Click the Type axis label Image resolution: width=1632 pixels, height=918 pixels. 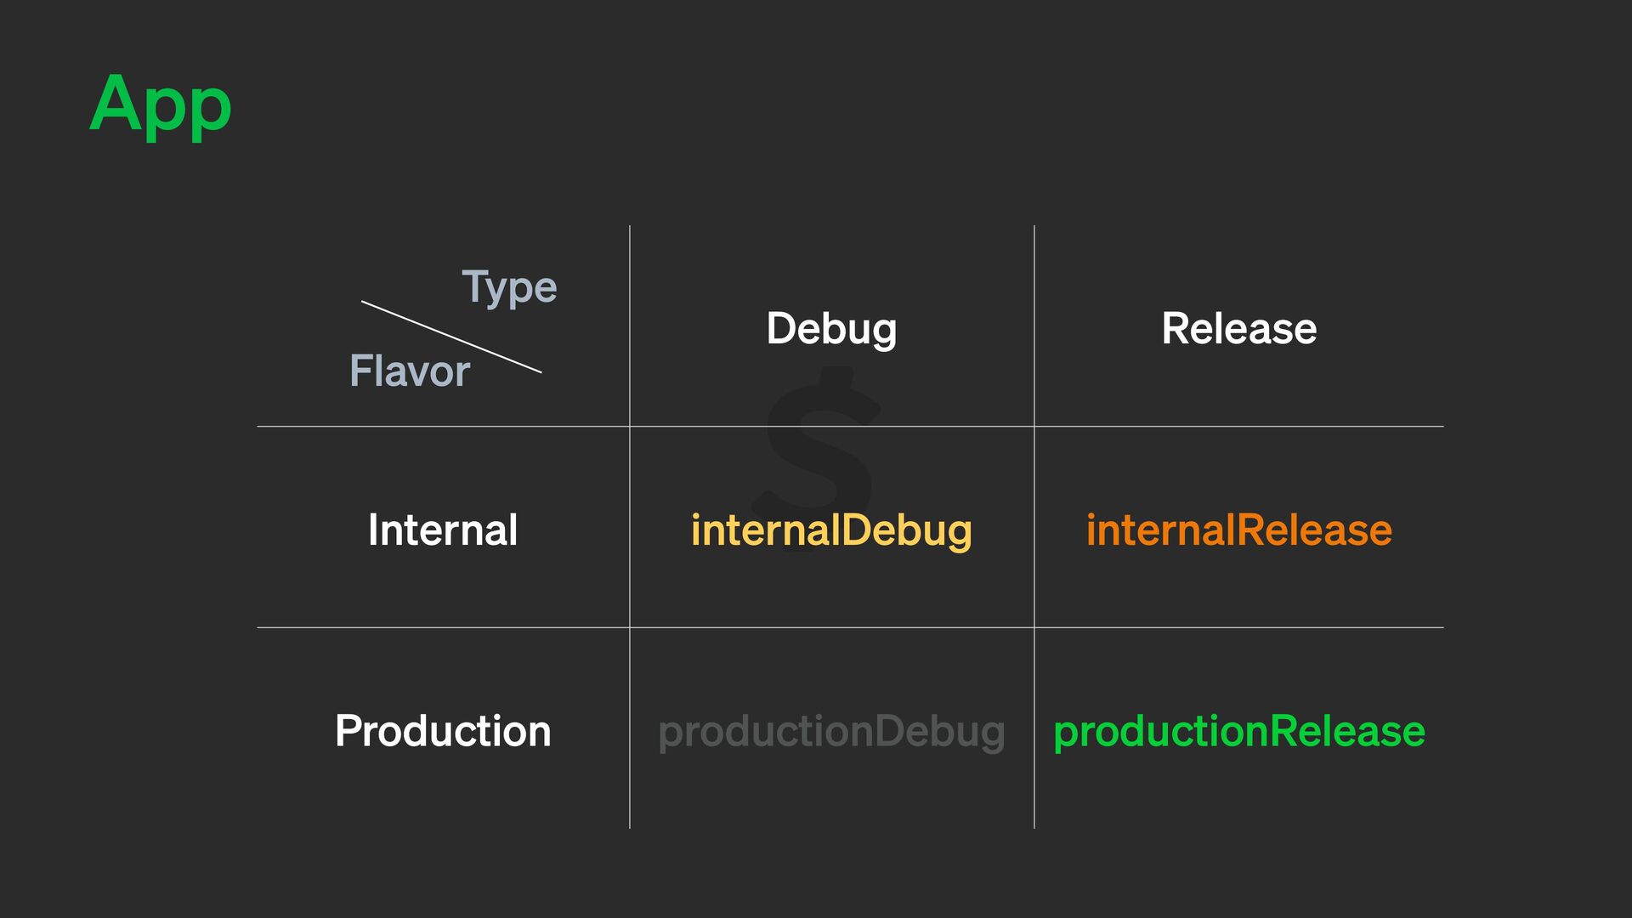point(509,287)
